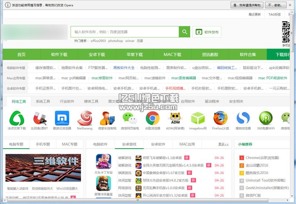
Task: Open 软件合集 navigation item
Action: pos(248,55)
